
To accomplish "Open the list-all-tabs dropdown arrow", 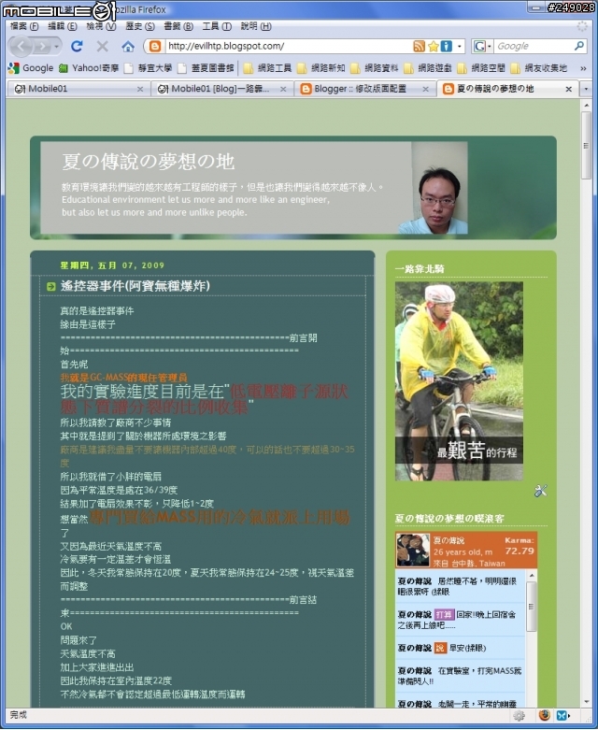I will click(x=586, y=89).
